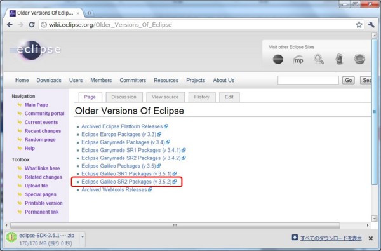The width and height of the screenshot is (381, 251).
Task: Go back using the browser back arrow
Action: [x=10, y=25]
